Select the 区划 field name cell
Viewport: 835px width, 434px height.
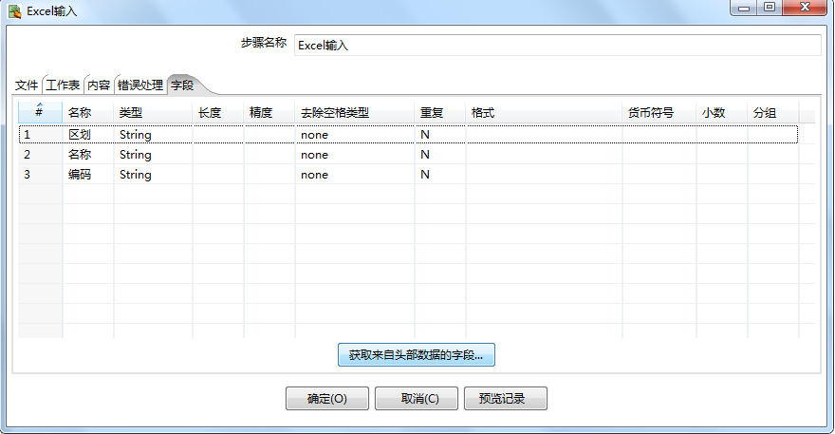coord(88,134)
